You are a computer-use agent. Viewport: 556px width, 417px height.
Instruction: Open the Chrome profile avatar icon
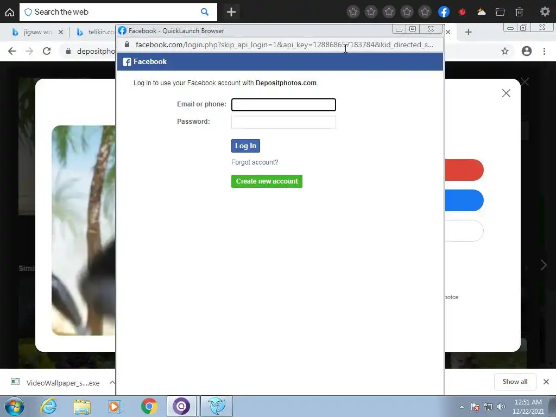point(527,51)
